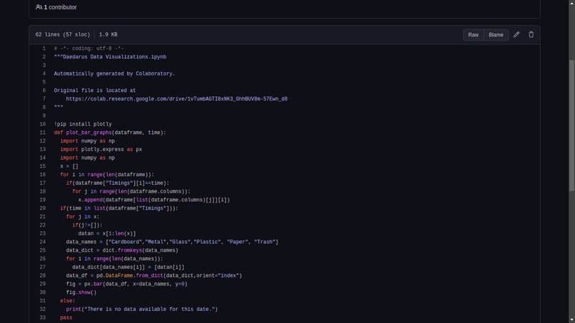Screen dimensions: 575x323
Task: Click 'import plotly.express as px' line
Action: pos(101,150)
